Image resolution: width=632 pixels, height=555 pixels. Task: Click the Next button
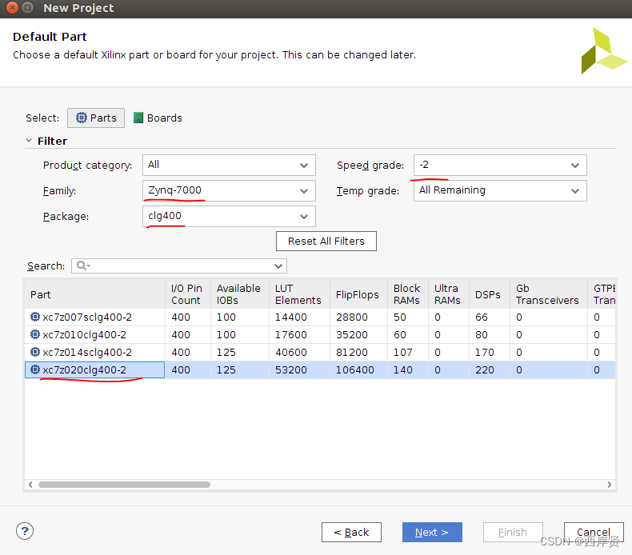pos(432,532)
